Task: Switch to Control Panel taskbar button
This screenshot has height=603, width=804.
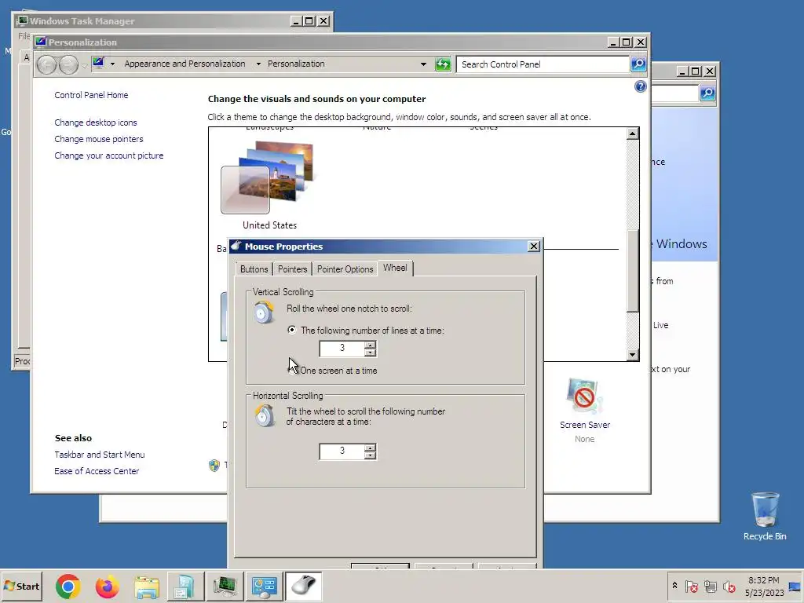Action: 264,587
